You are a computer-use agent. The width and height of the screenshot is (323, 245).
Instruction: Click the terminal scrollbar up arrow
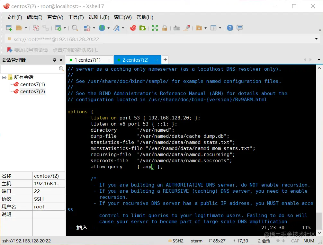[319, 68]
